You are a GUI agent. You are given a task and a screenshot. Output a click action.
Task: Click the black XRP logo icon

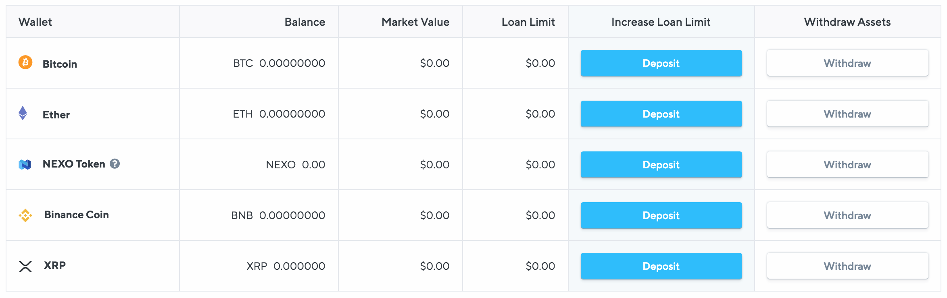point(25,266)
